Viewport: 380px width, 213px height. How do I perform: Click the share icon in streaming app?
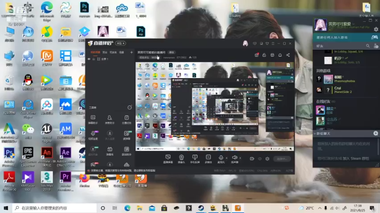point(288,55)
